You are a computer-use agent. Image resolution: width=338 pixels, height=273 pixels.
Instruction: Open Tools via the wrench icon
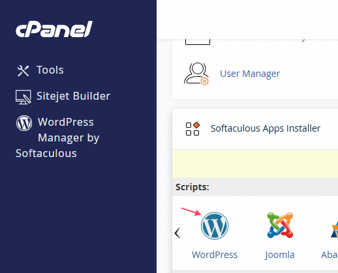tap(23, 71)
